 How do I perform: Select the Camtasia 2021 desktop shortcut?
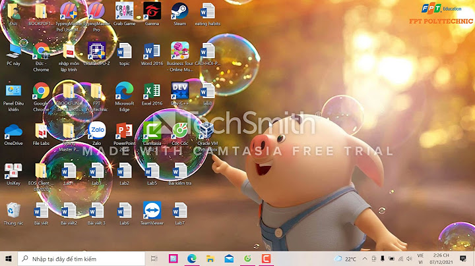click(x=152, y=137)
